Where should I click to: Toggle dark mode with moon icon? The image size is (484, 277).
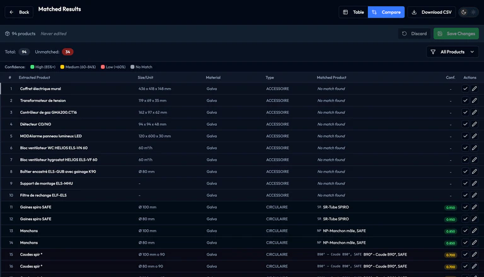click(x=464, y=13)
